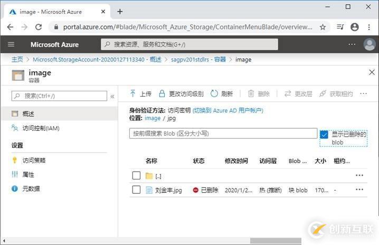Go to 主页 breadcrumb link
Screen dimensions: 379x245
click(17, 60)
